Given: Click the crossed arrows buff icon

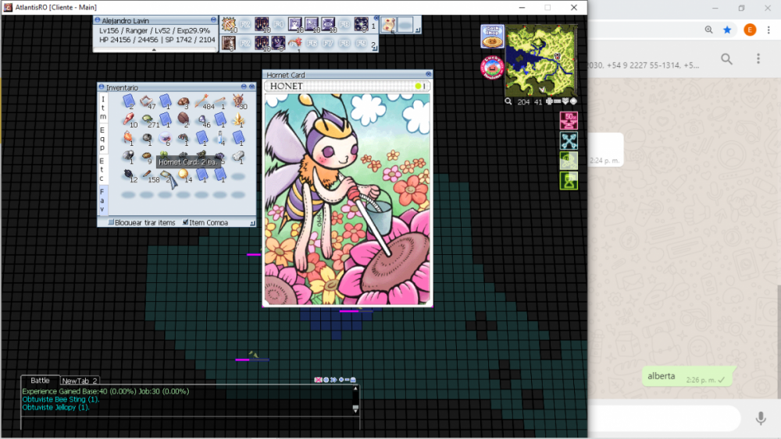Looking at the screenshot, I should pos(569,141).
